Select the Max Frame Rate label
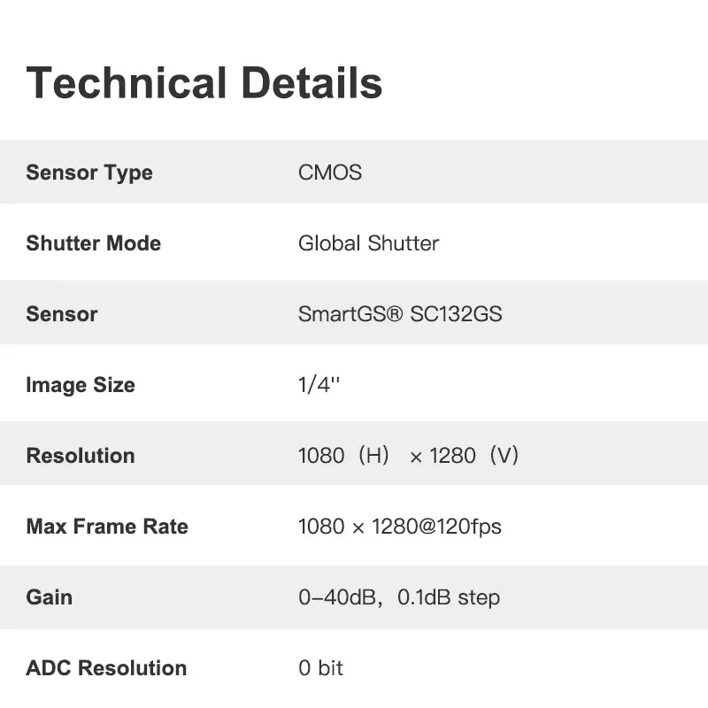The image size is (708, 708). click(107, 527)
